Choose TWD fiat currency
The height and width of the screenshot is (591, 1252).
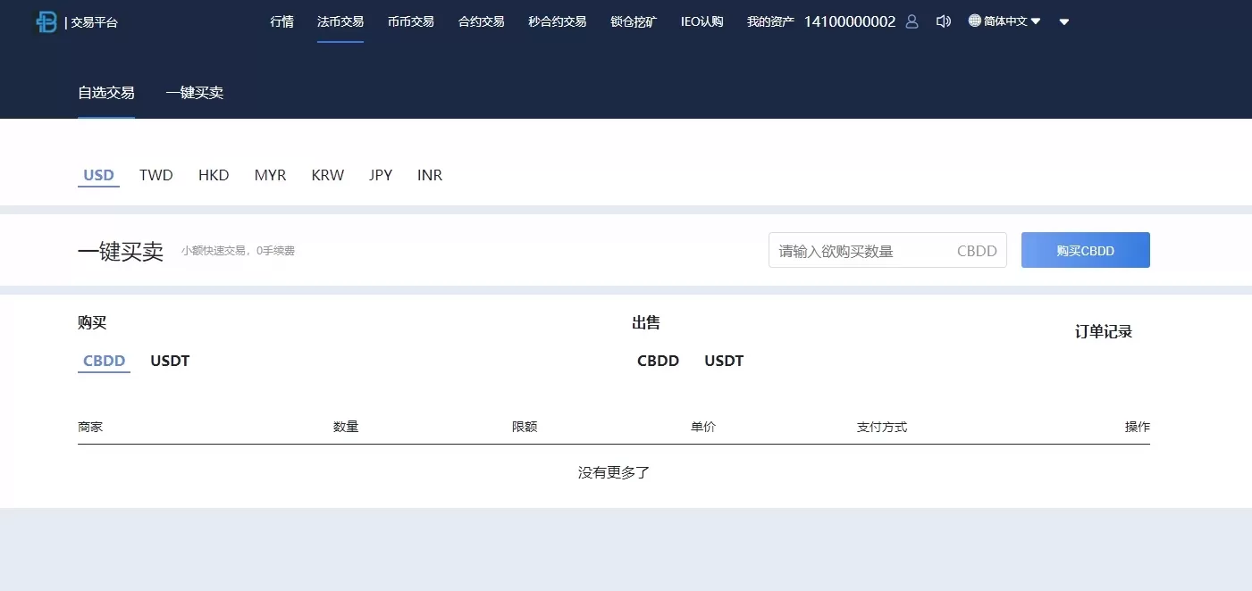[155, 175]
